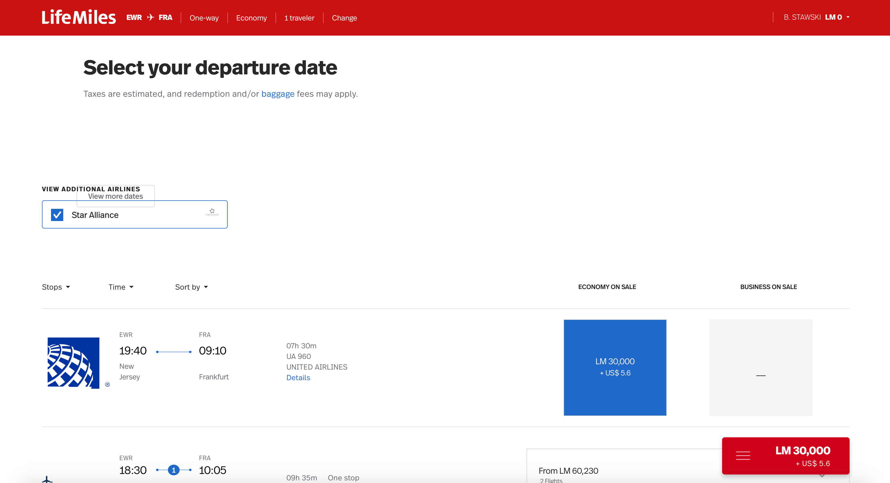Open the Time filter dropdown

pos(121,287)
